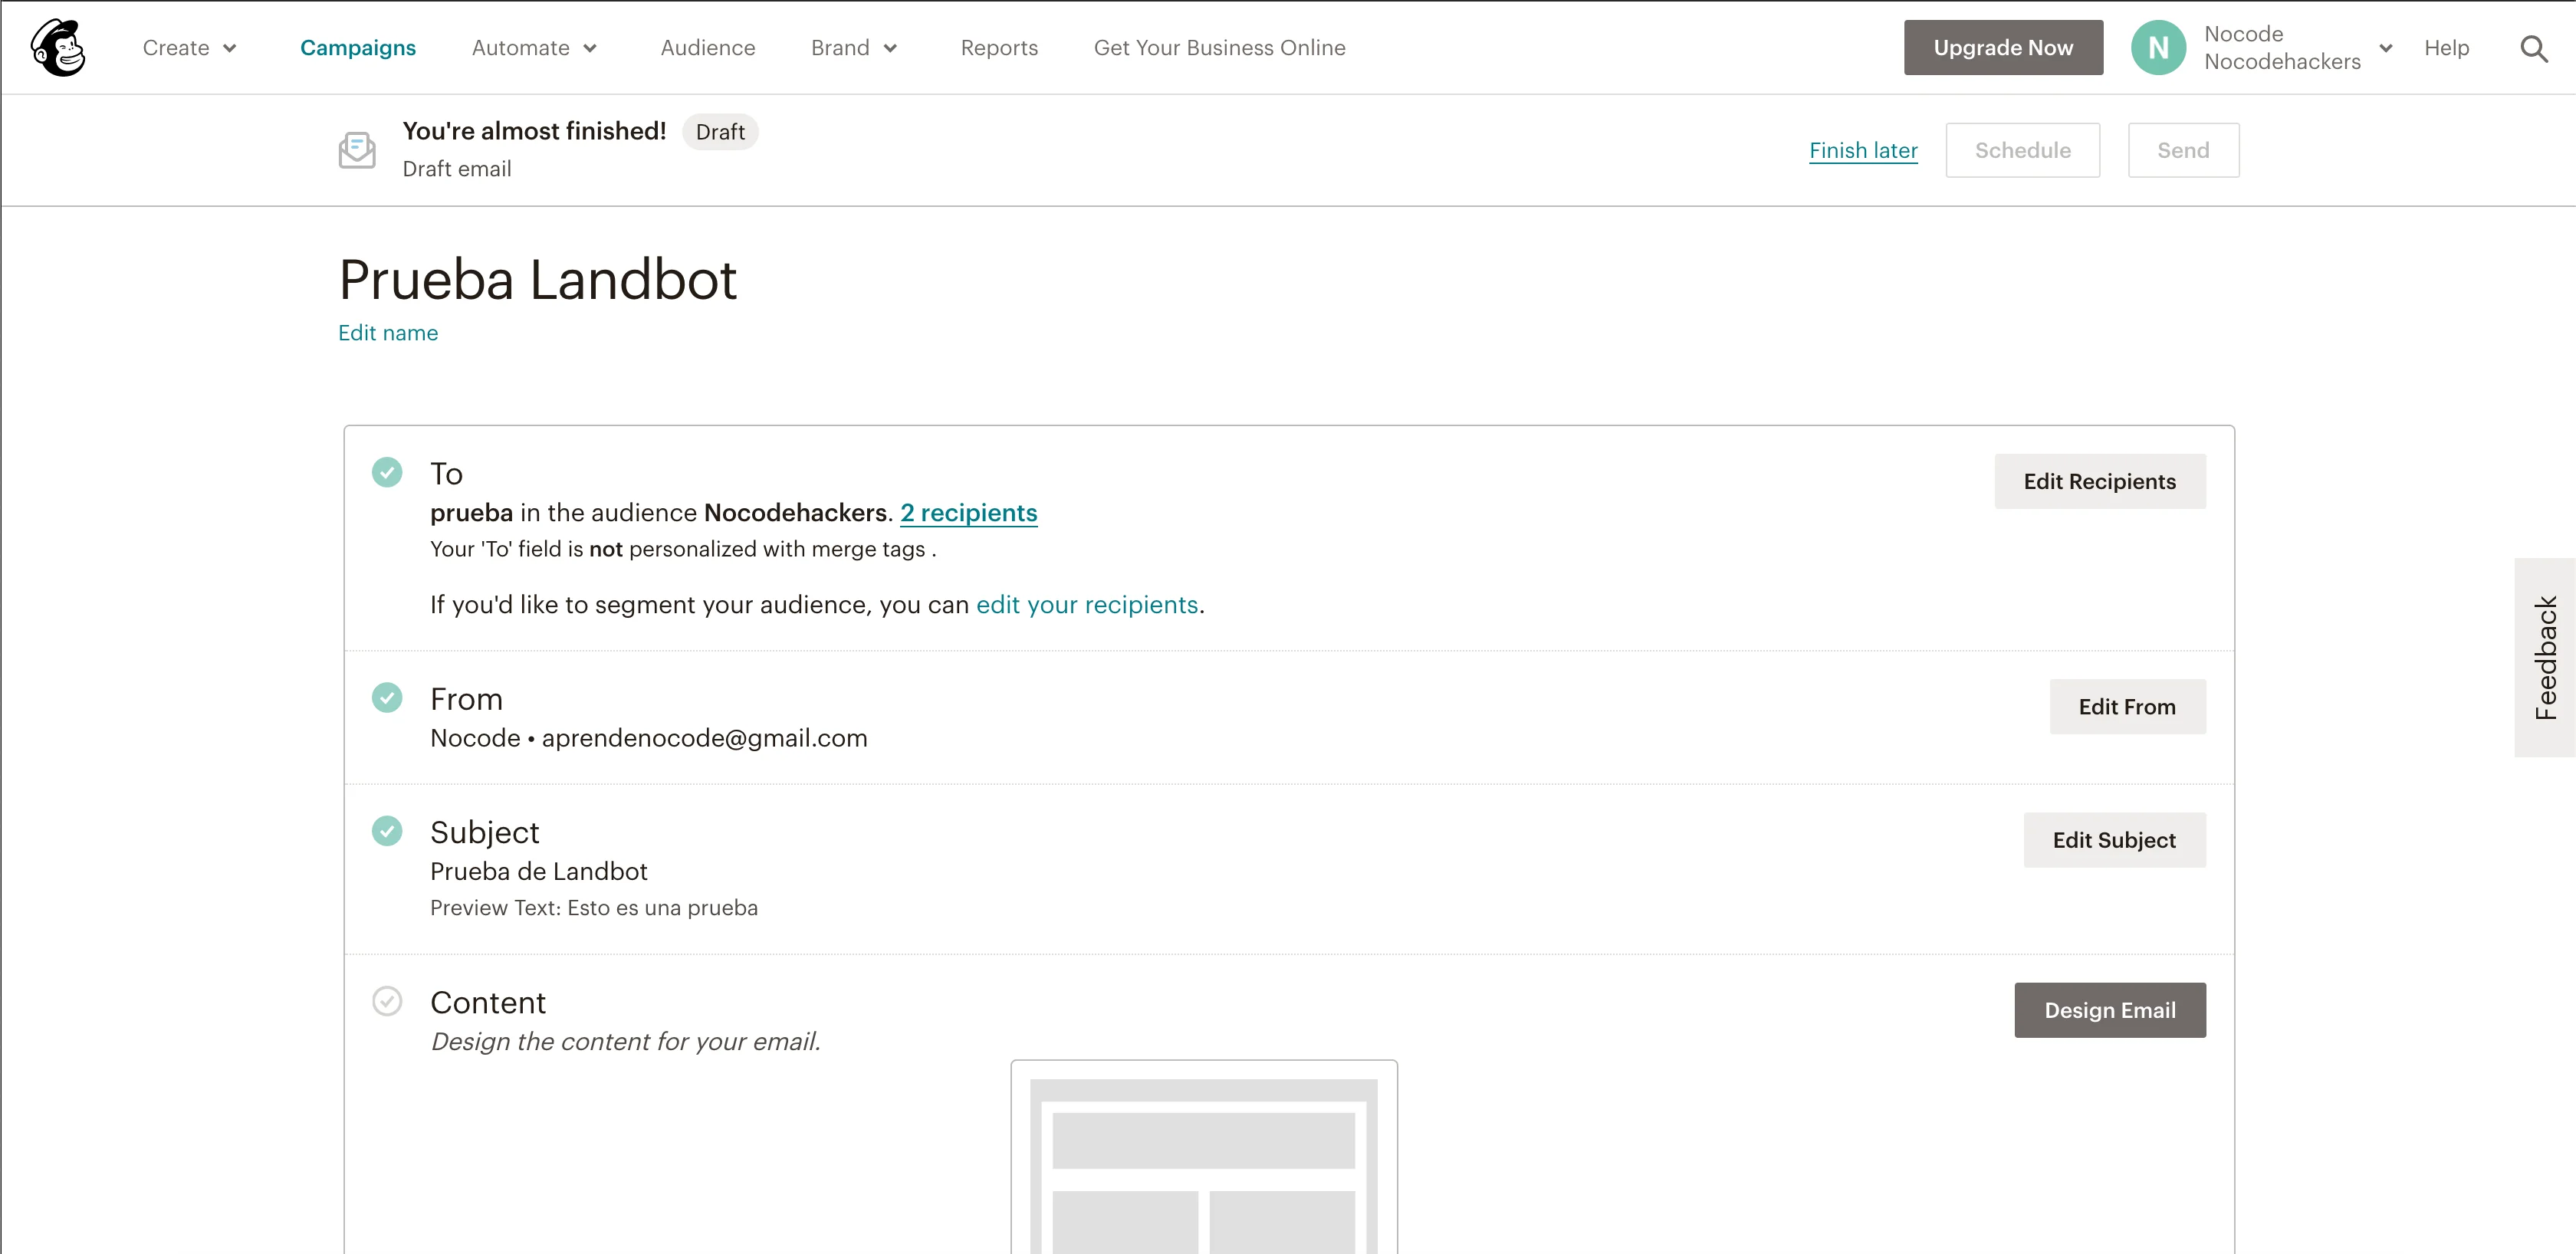2576x1254 pixels.
Task: Click the Subject section green checkmark
Action: pos(387,831)
